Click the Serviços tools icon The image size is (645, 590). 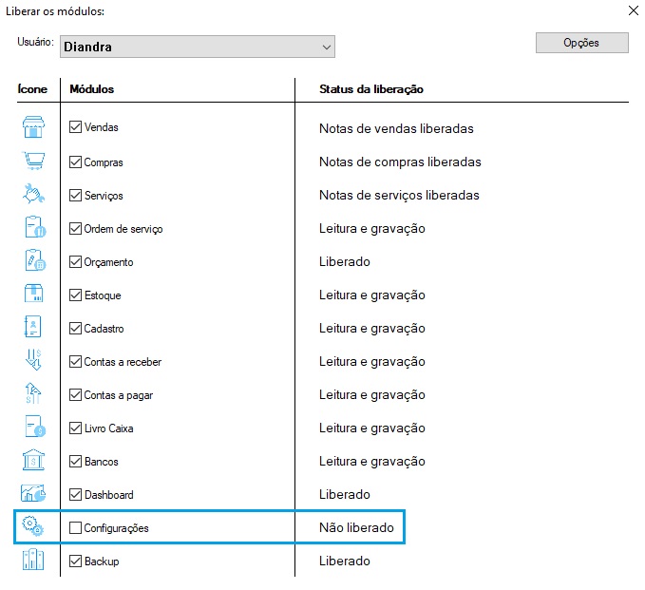33,195
